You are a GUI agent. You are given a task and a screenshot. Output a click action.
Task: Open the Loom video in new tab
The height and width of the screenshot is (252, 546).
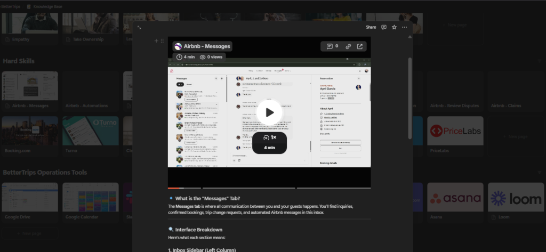[360, 46]
